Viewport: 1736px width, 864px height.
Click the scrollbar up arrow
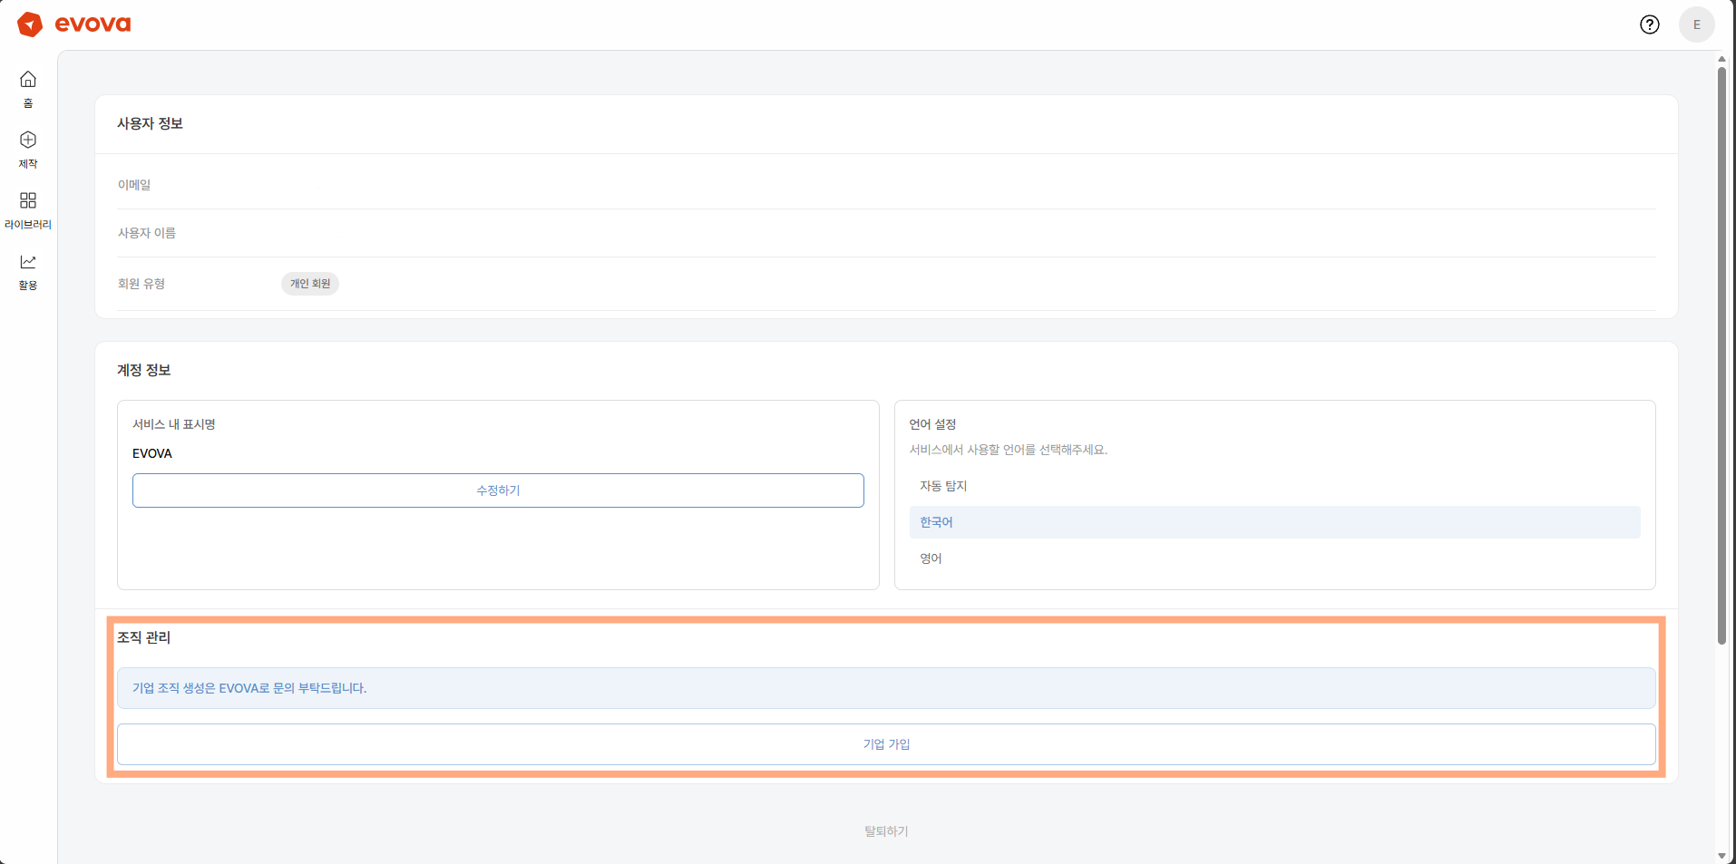pyautogui.click(x=1721, y=59)
